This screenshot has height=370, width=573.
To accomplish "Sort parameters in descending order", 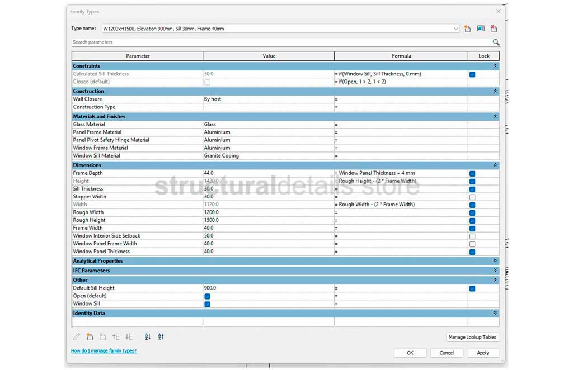I will pyautogui.click(x=161, y=337).
